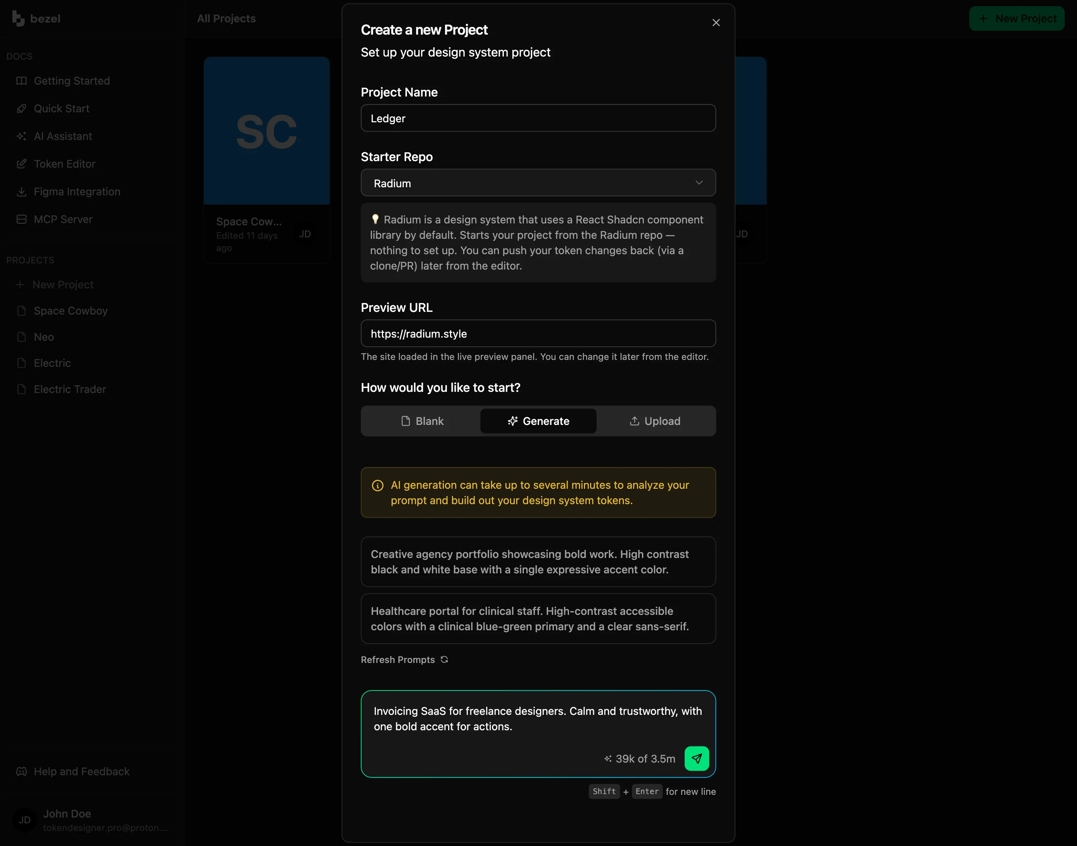This screenshot has width=1077, height=846.
Task: Click the file icon on Blank tab
Action: [406, 421]
